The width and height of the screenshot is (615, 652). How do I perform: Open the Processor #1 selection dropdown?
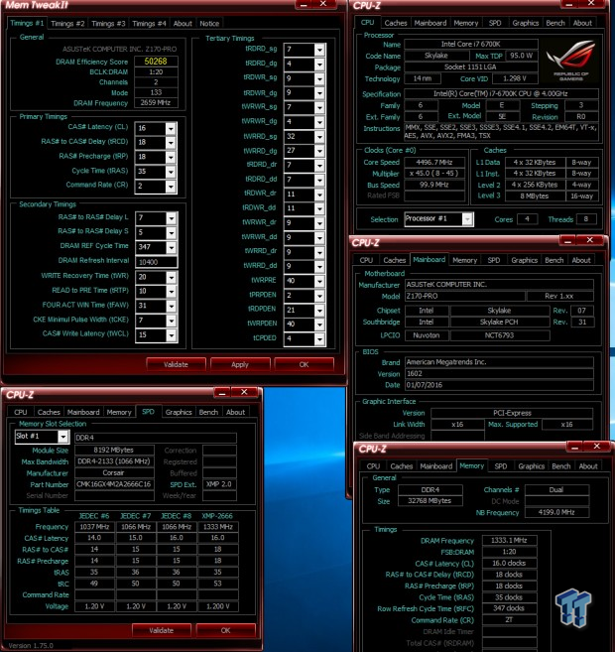pyautogui.click(x=467, y=219)
